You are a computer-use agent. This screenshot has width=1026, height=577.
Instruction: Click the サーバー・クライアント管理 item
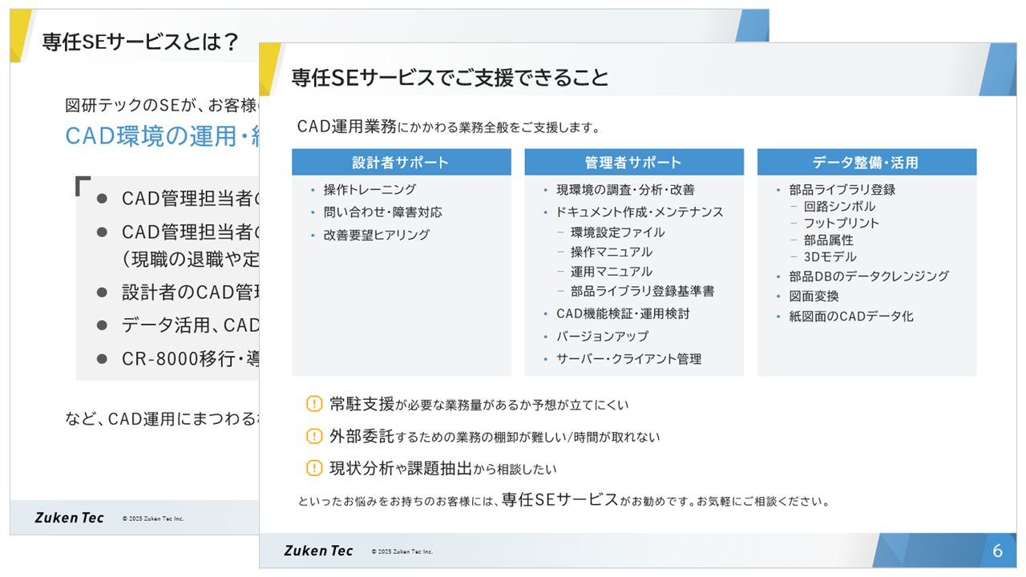[628, 359]
